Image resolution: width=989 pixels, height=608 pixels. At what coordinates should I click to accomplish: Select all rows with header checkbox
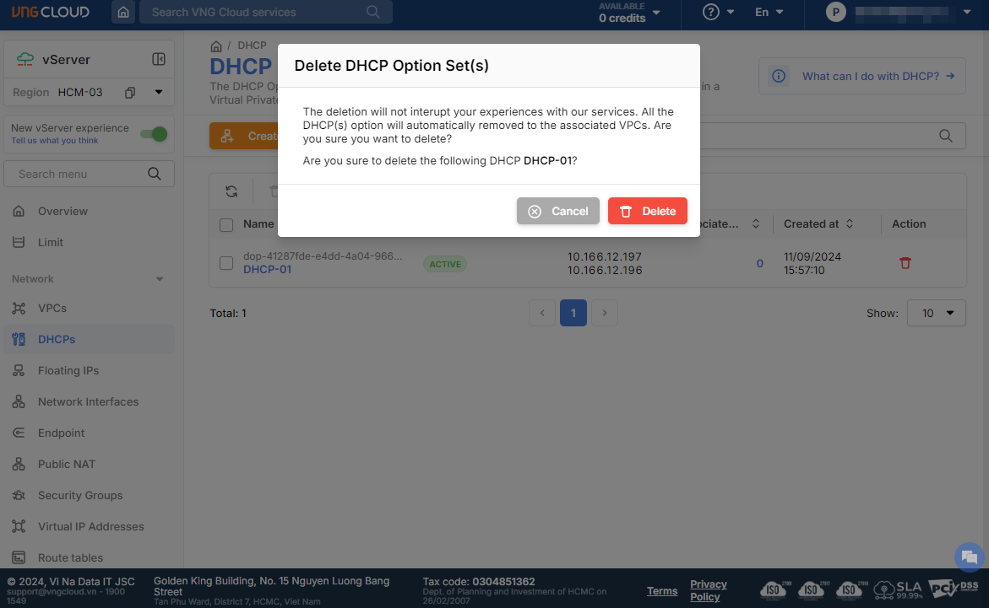click(226, 224)
